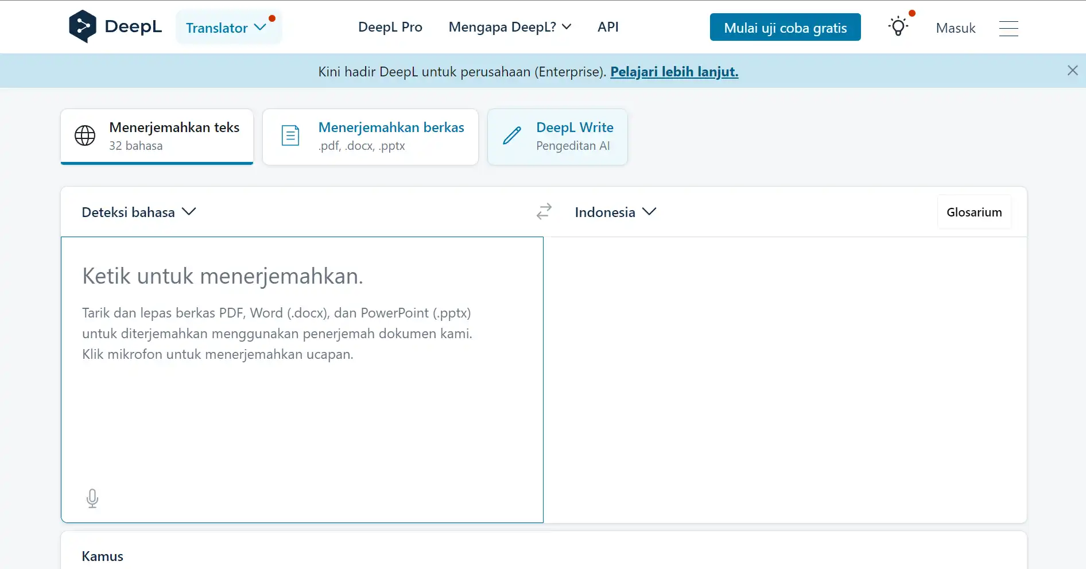The image size is (1086, 569).
Task: Click the microphone icon for speech
Action: (92, 498)
